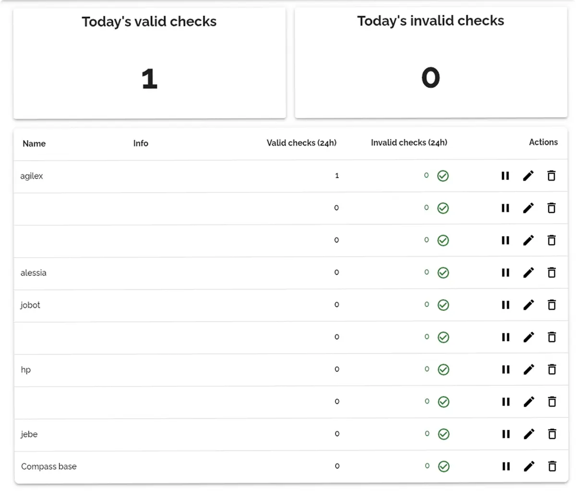Edit the agilex check

coord(528,176)
